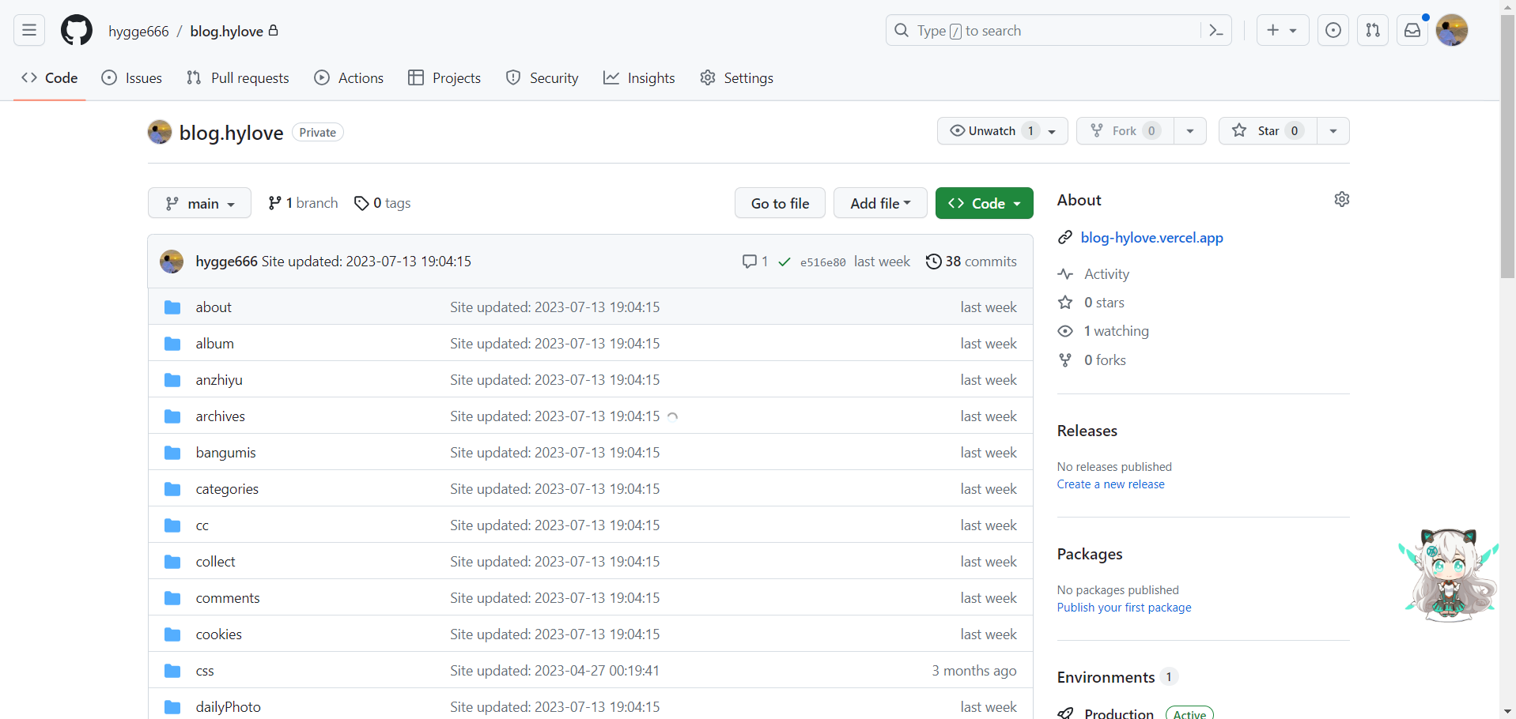Click the cookies folder icon
Screen dimensions: 1516x719
click(x=172, y=634)
